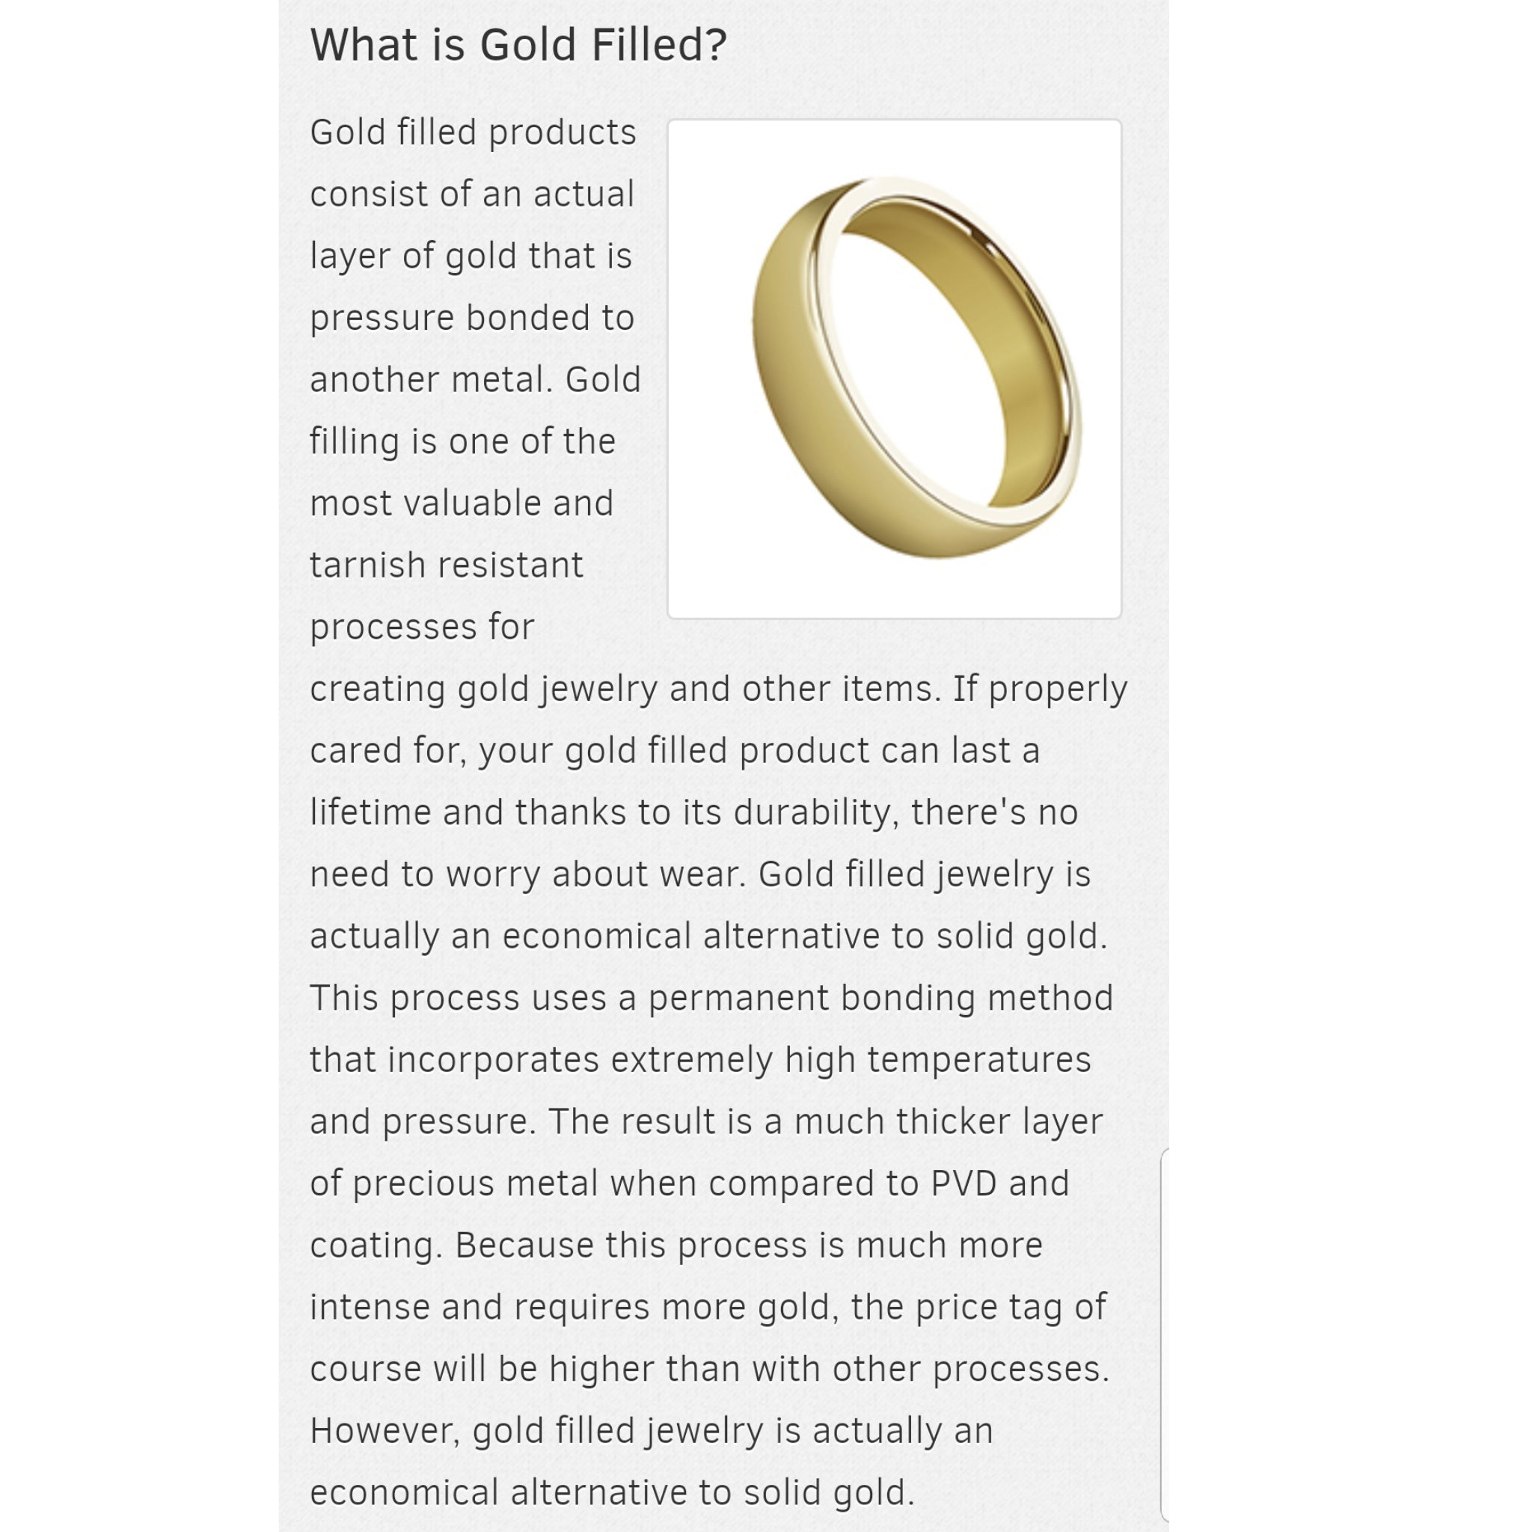
Task: Click the line starting "This process uses"
Action: pyautogui.click(x=711, y=999)
